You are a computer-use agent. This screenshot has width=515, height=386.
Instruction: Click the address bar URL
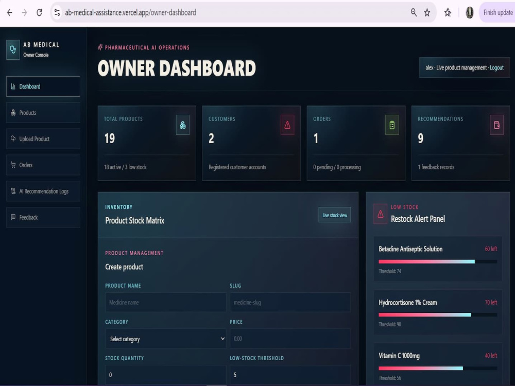point(130,12)
